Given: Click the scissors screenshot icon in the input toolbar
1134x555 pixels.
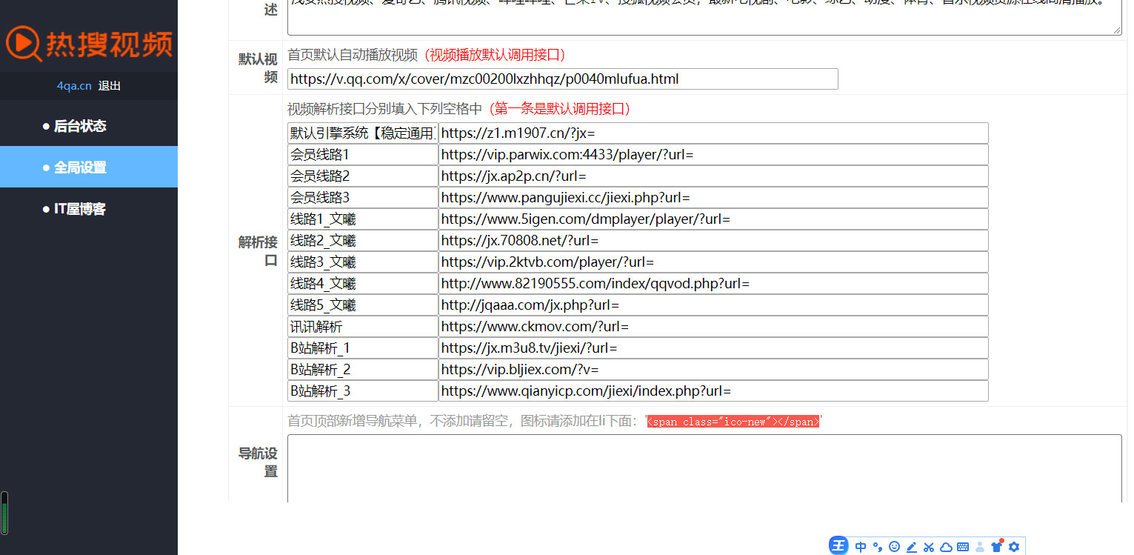Looking at the screenshot, I should click(929, 546).
